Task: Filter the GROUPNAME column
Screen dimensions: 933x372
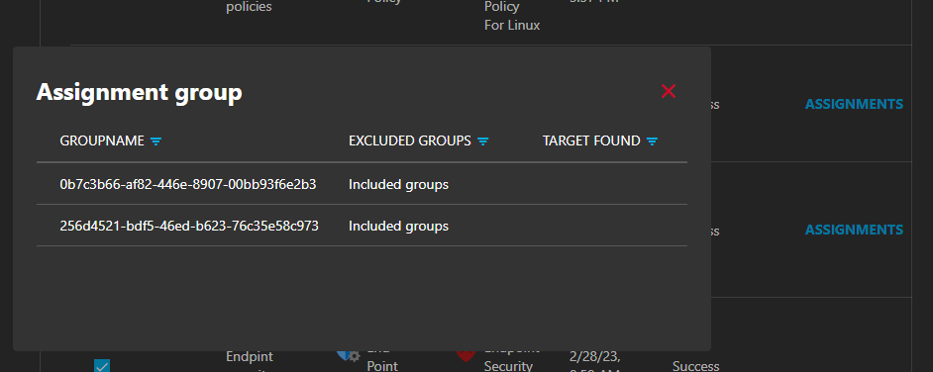Action: [155, 141]
